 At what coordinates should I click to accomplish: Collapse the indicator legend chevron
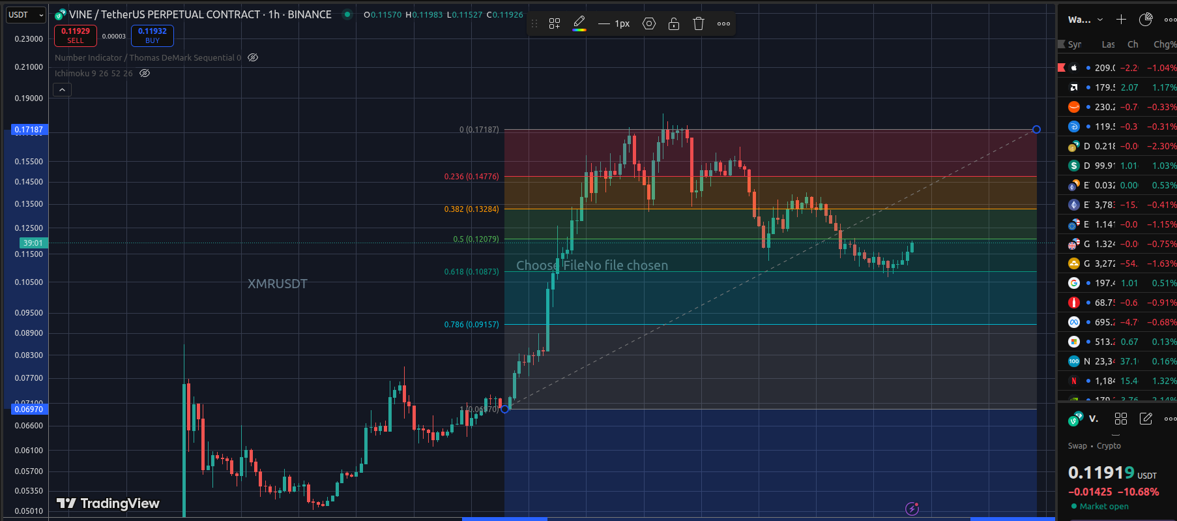click(62, 89)
